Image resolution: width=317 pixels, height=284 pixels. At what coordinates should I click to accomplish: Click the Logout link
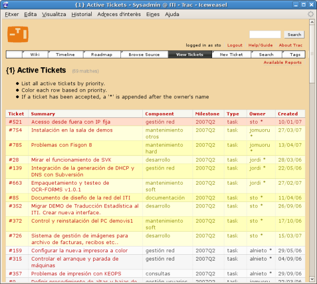[x=235, y=45]
